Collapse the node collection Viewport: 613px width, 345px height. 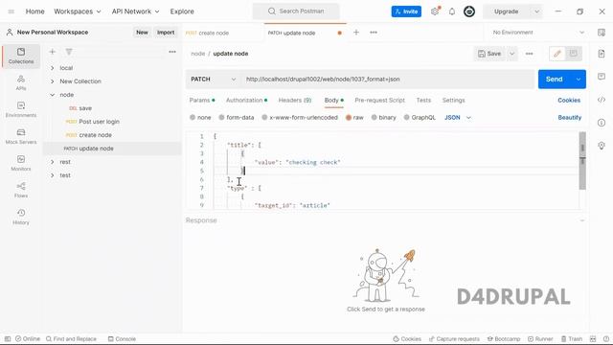(53, 95)
